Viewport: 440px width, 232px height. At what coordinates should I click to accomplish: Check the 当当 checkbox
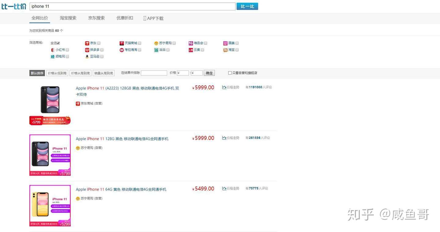(x=168, y=50)
